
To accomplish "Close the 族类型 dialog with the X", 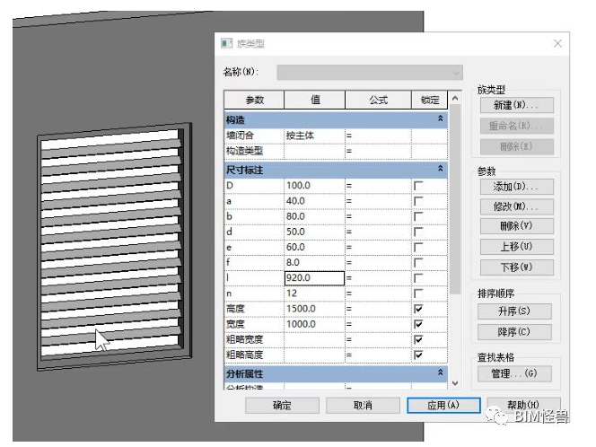I will tap(557, 43).
